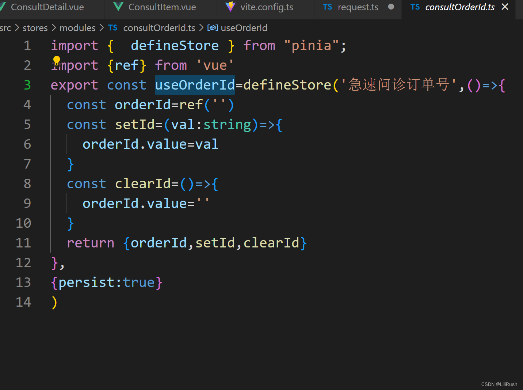This screenshot has width=523, height=390.
Task: Click the TS icon on request.ts tab
Action: (327, 7)
